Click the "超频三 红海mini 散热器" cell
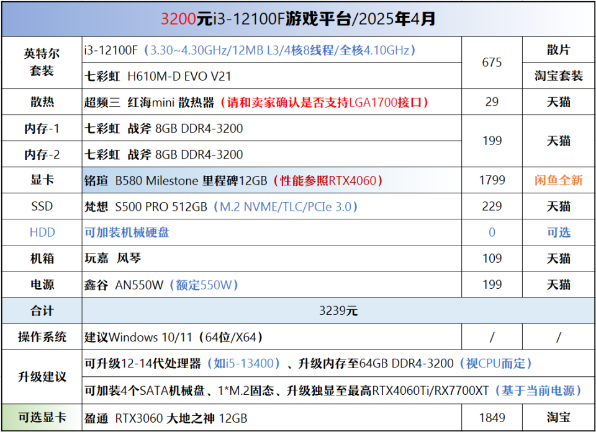 point(272,102)
